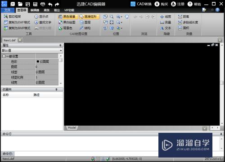Screen dimensions: 225x162
Task: Close the New1.dxf document tab
Action: [20, 40]
